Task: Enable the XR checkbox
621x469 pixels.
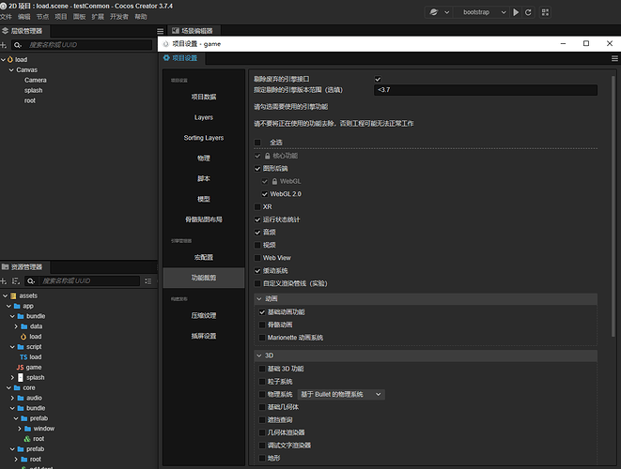Action: tap(257, 206)
